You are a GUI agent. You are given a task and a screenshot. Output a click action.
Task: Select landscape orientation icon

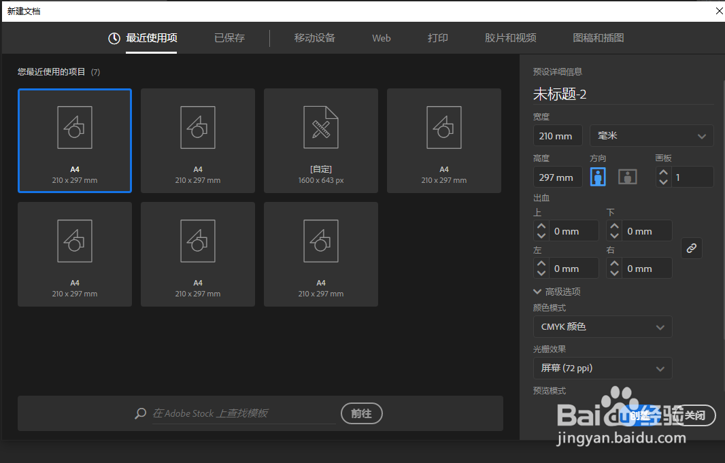[628, 177]
